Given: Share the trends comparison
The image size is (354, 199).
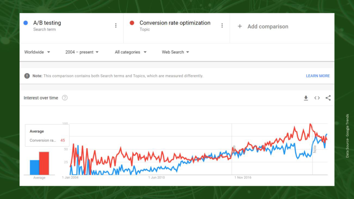Looking at the screenshot, I should tap(328, 98).
